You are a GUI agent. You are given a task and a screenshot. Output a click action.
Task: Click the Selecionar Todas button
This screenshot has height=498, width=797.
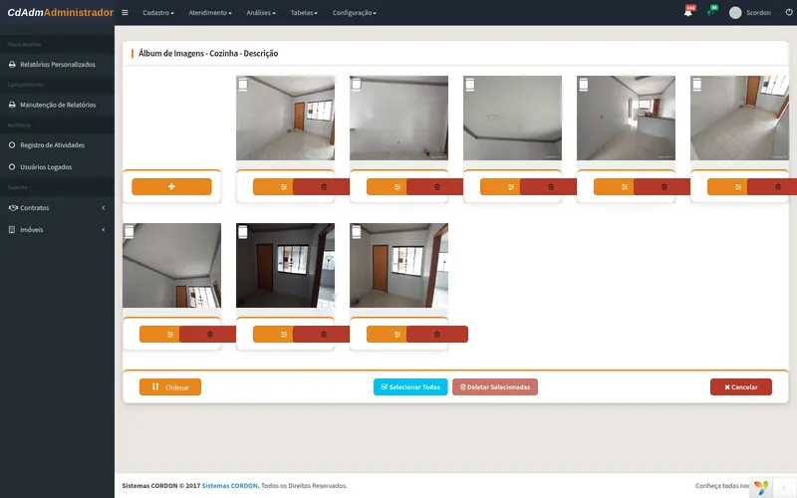tap(410, 386)
